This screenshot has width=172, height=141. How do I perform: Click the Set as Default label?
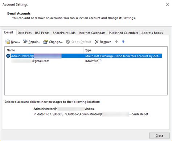click(81, 42)
